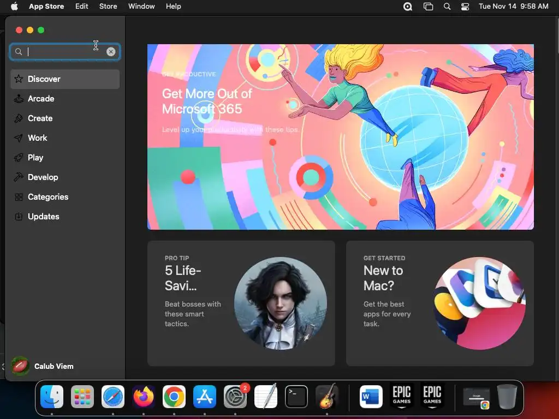Open second Epic Games icon in Dock
This screenshot has width=559, height=419.
[x=432, y=396]
